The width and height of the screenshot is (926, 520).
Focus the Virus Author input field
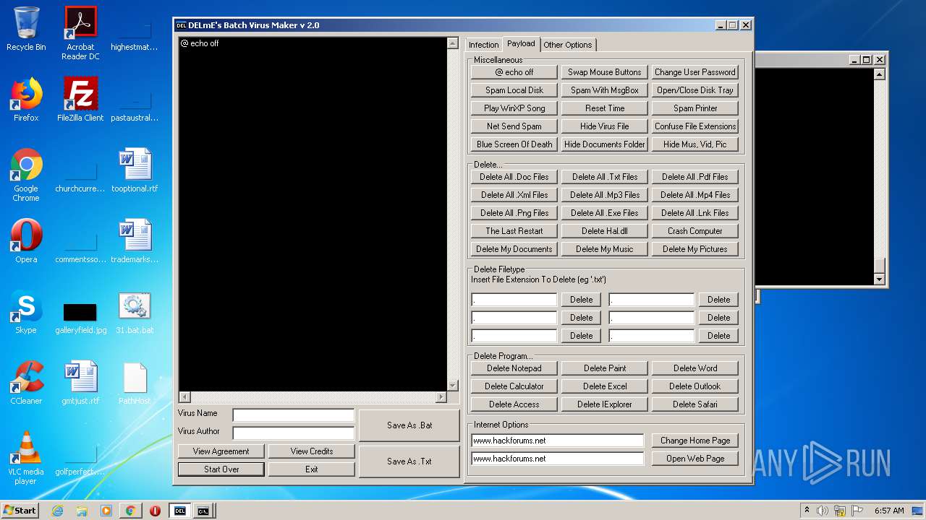point(294,433)
